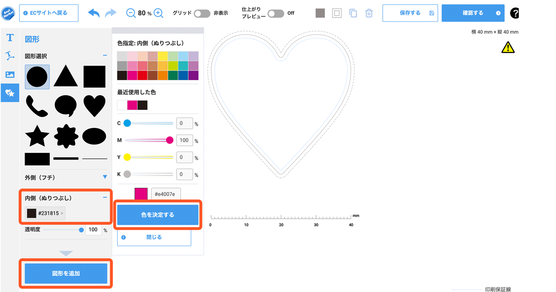Screen dimensions: 556x292
Task: Select the heart shape
Action: (95, 106)
